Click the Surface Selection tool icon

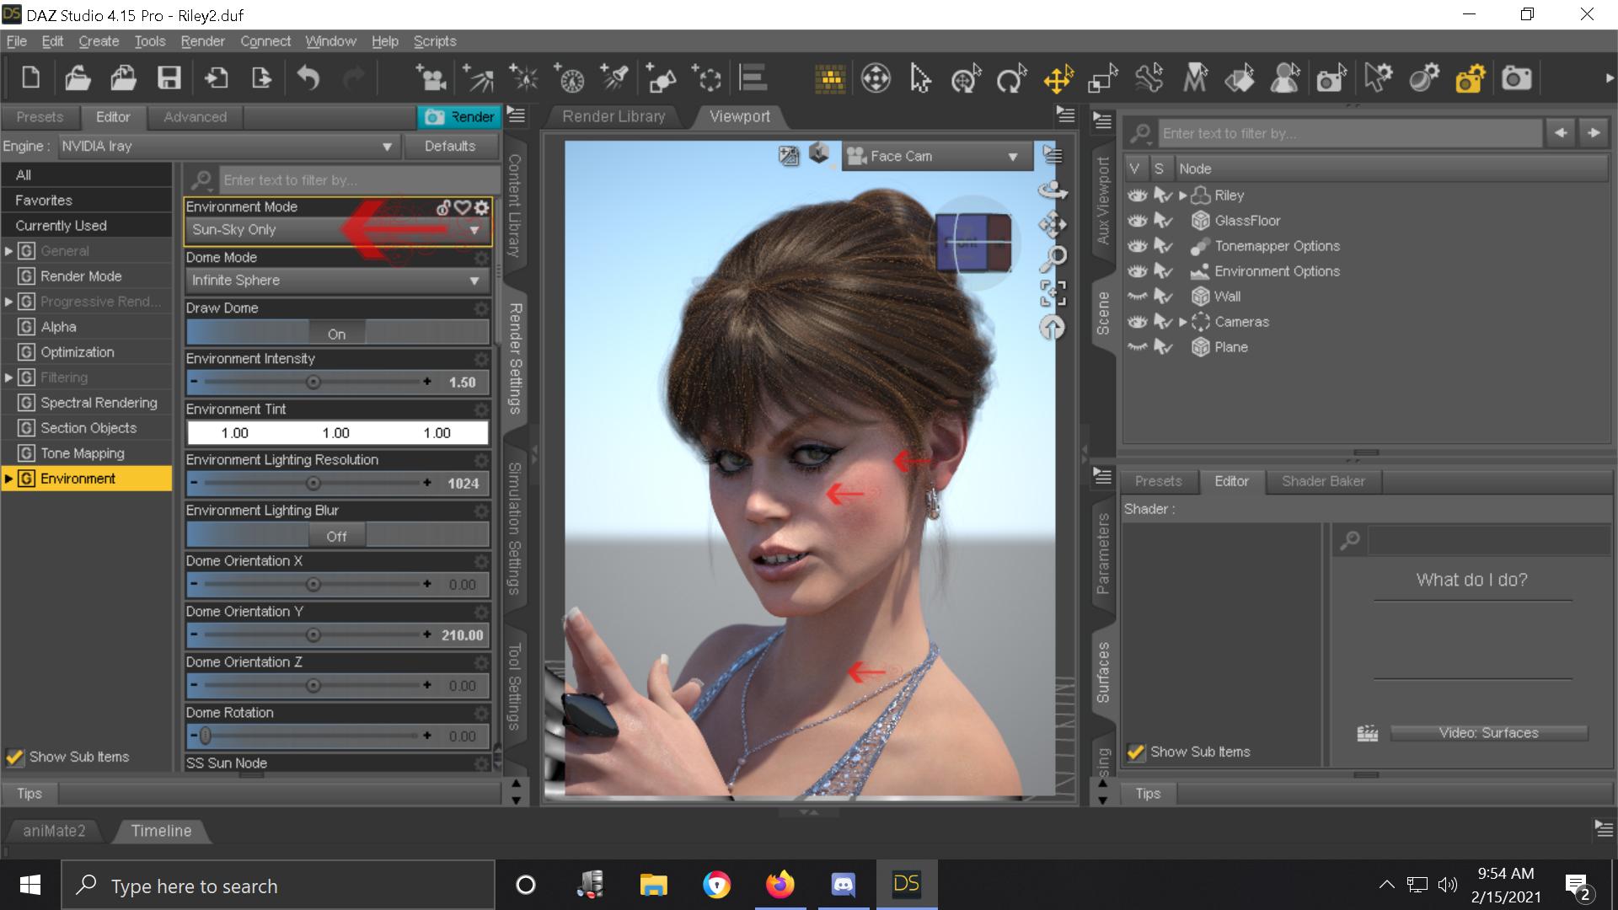click(x=1240, y=78)
